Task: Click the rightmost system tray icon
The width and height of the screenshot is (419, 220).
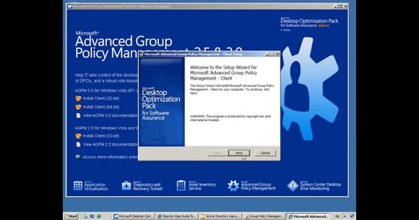Action: point(352,216)
